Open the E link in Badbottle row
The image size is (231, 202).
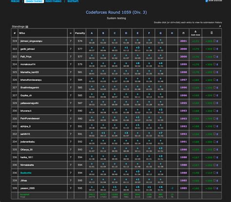[217, 173]
